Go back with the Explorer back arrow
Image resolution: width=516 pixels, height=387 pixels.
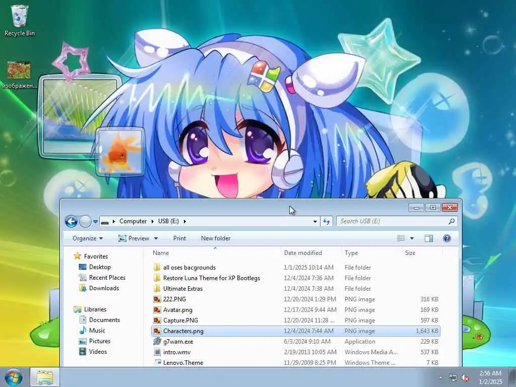click(71, 222)
